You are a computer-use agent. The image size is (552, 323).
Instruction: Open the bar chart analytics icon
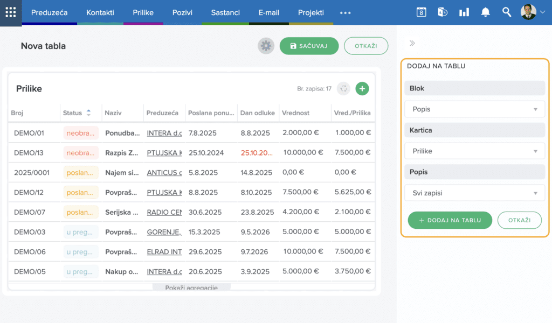pyautogui.click(x=464, y=12)
